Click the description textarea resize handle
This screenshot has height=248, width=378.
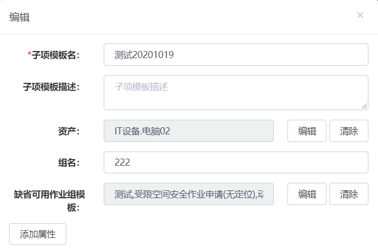click(x=364, y=106)
